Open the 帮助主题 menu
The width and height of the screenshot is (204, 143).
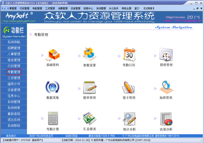point(126,8)
